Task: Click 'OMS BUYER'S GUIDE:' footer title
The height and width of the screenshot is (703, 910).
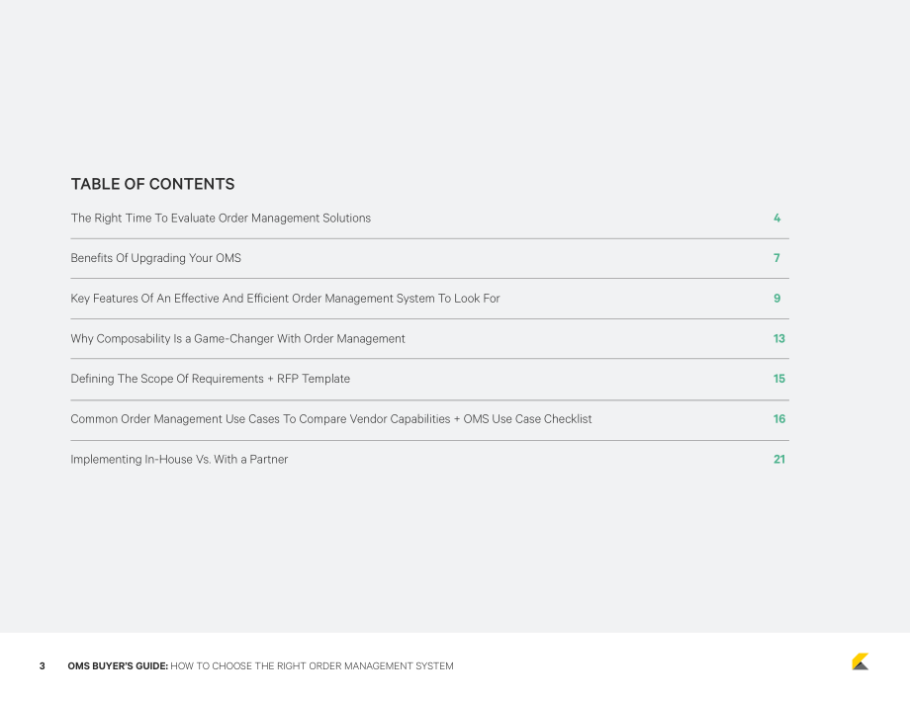Action: 118,665
